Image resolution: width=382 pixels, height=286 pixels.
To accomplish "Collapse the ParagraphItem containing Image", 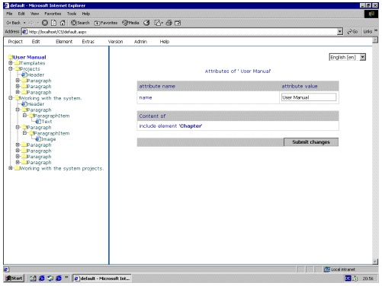I will pos(24,132).
